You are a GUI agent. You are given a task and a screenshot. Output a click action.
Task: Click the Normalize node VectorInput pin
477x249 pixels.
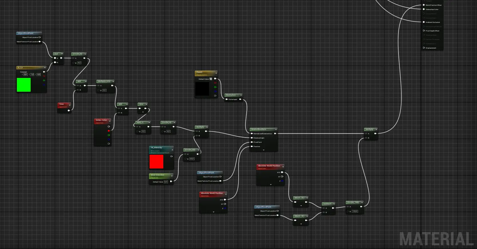tap(226, 99)
